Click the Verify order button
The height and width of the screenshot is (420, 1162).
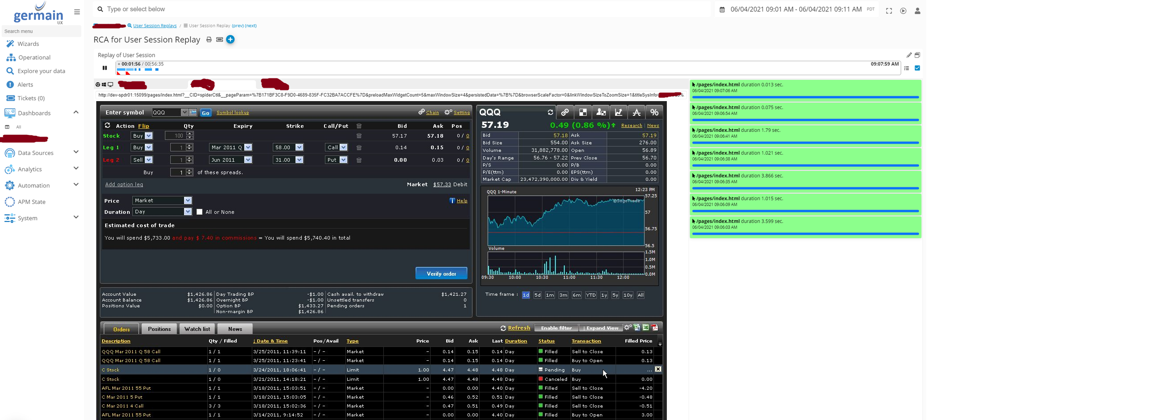441,273
